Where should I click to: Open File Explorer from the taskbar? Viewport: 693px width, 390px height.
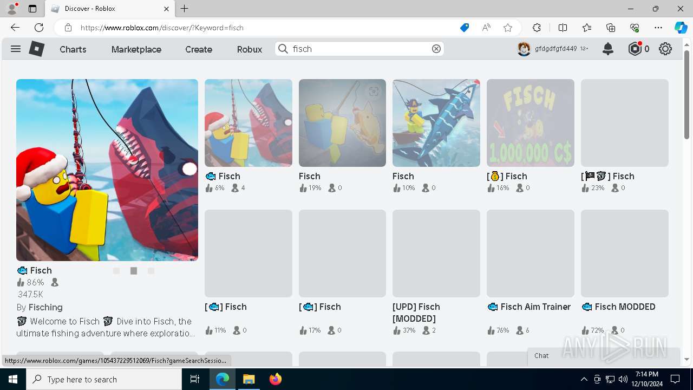tap(249, 379)
